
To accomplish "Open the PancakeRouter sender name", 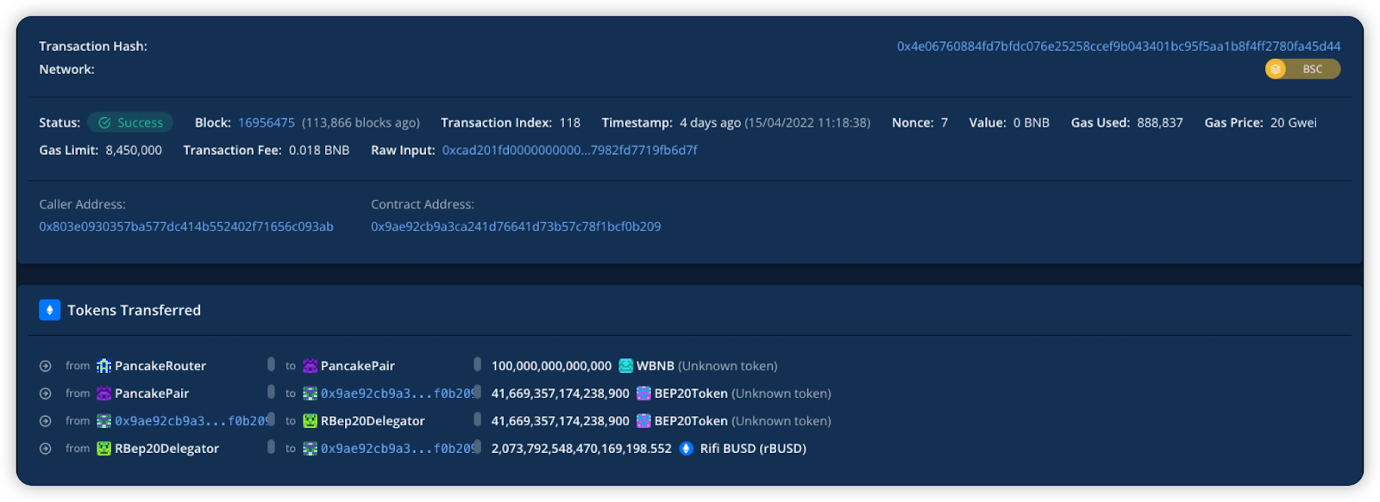I will coord(160,366).
